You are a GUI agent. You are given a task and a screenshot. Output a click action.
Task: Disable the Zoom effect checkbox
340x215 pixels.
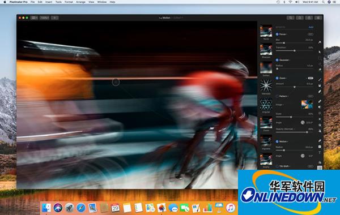click(x=277, y=78)
